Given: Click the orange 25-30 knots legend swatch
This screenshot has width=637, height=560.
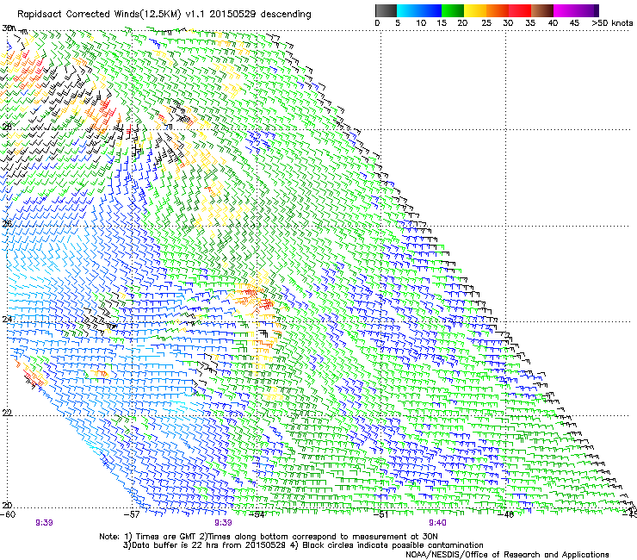Looking at the screenshot, I should click(498, 10).
